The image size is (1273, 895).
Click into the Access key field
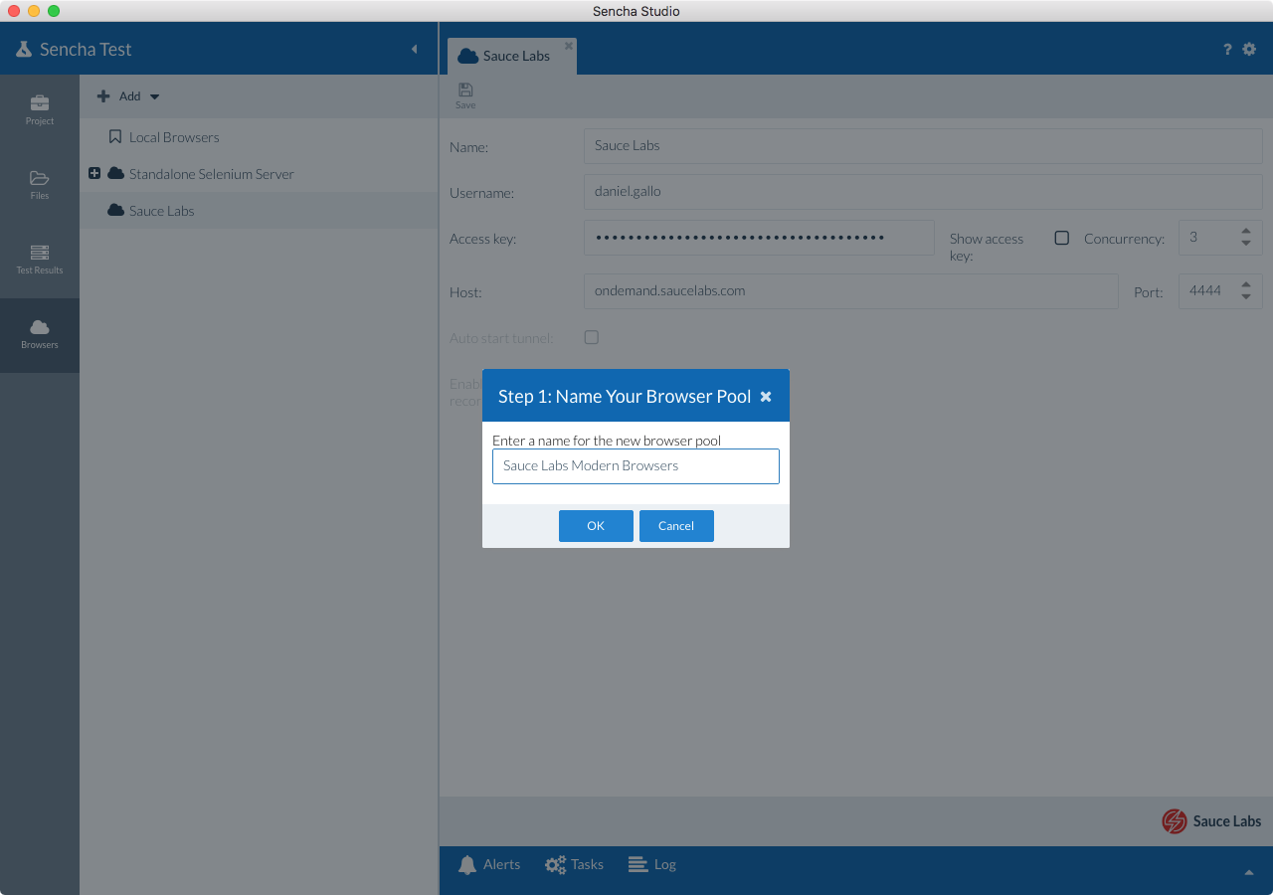tap(759, 238)
